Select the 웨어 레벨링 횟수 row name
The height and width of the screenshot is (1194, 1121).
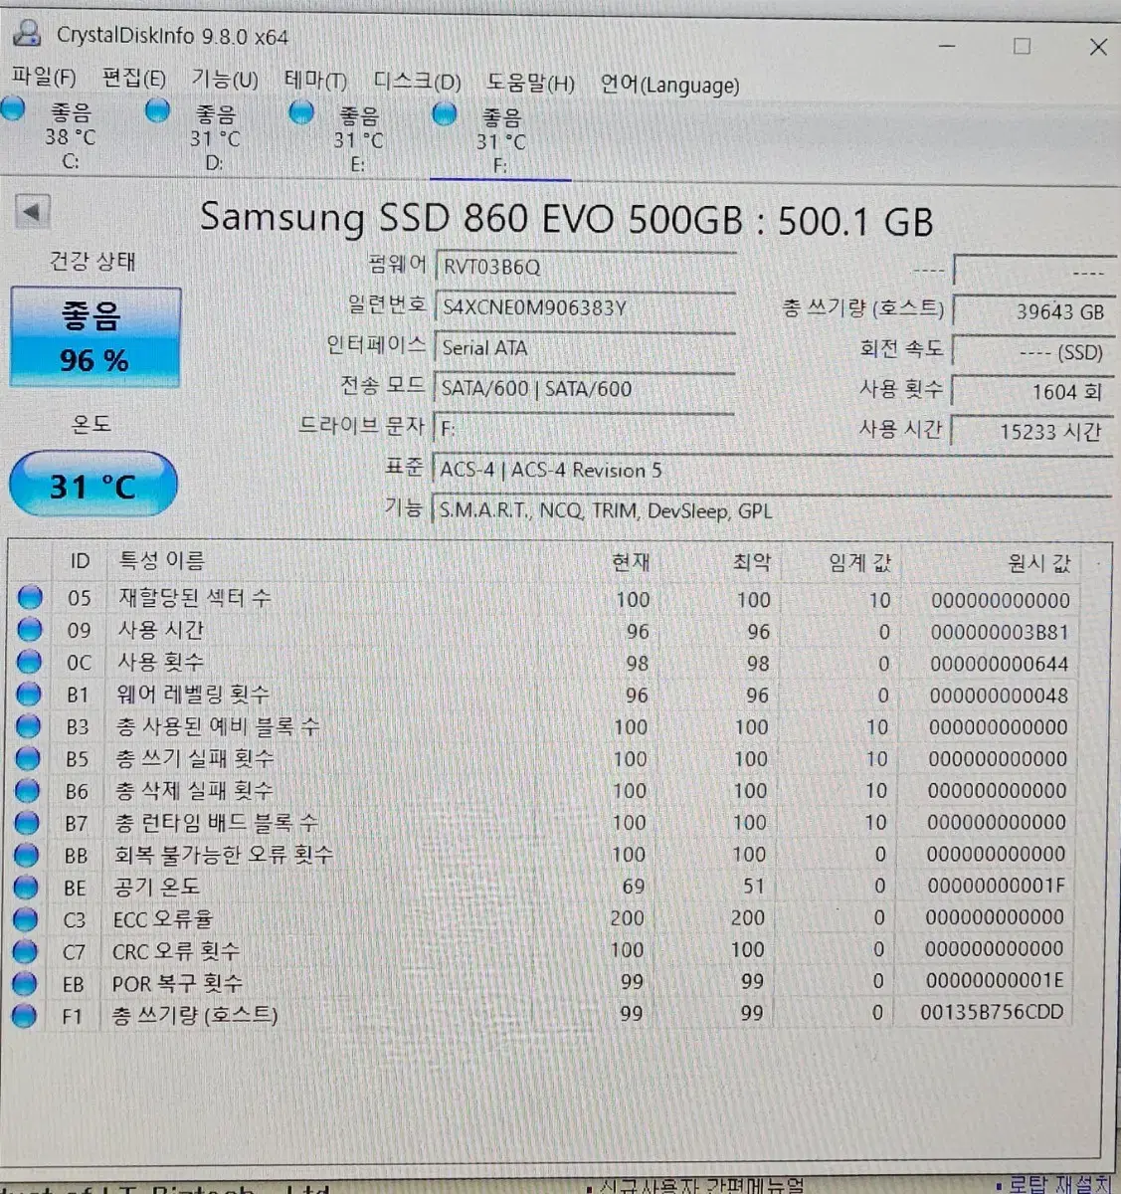click(193, 694)
